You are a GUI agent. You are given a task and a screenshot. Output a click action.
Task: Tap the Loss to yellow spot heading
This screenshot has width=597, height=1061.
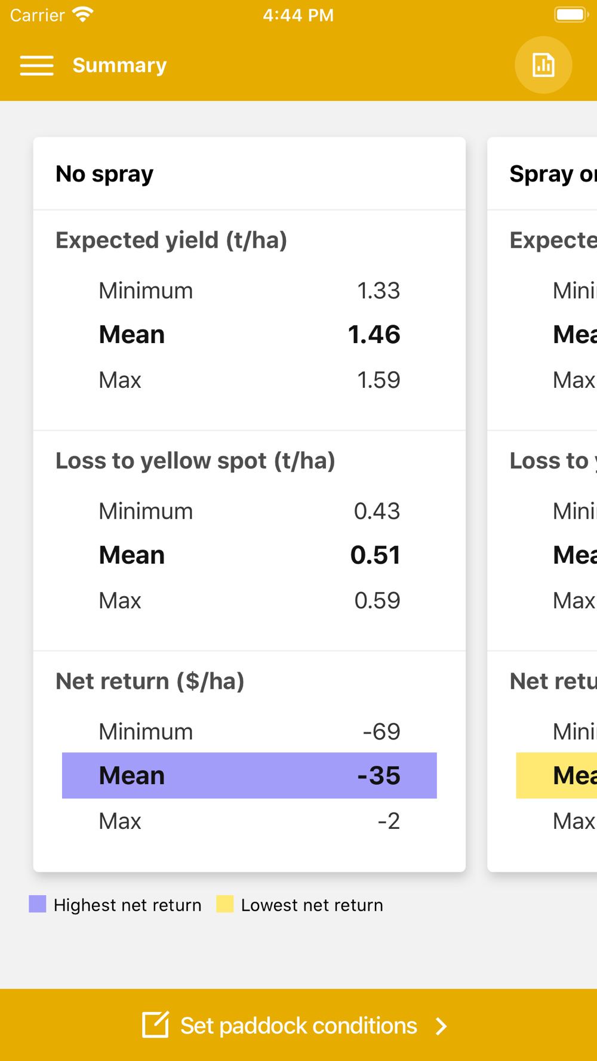195,461
